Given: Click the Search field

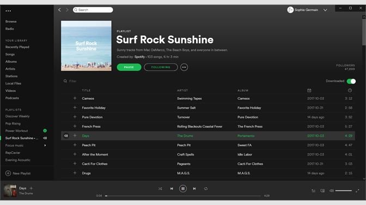Looking at the screenshot, I should pyautogui.click(x=93, y=10).
